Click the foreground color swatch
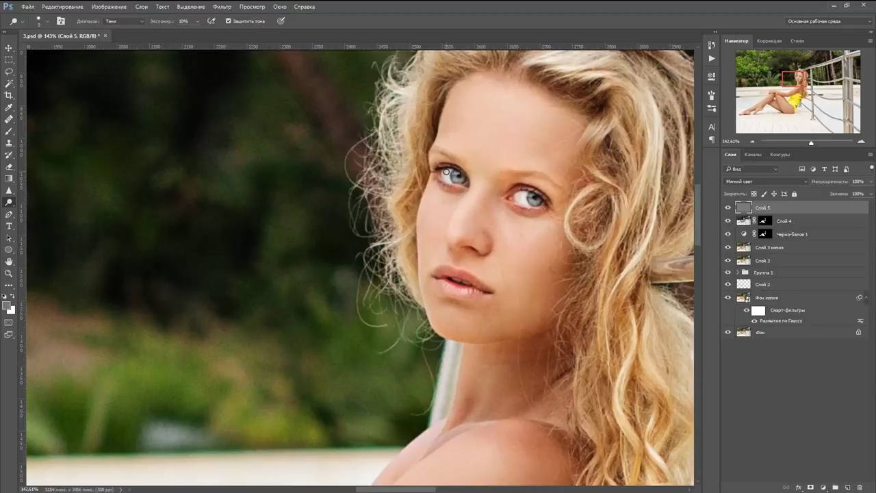 coord(7,306)
